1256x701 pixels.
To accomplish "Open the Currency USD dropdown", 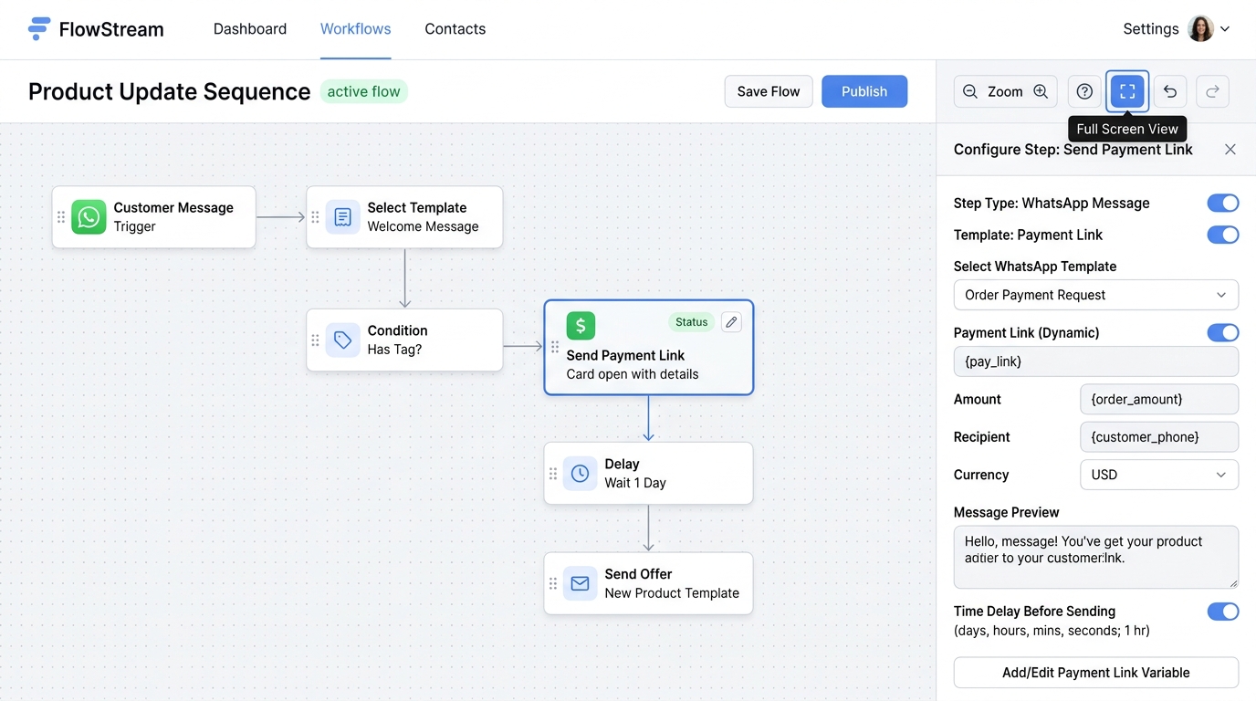I will tap(1159, 475).
